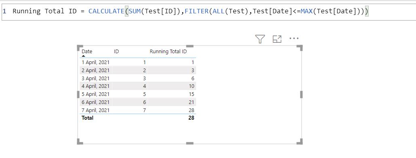Click the Total row label
The image size is (416, 158).
click(88, 118)
